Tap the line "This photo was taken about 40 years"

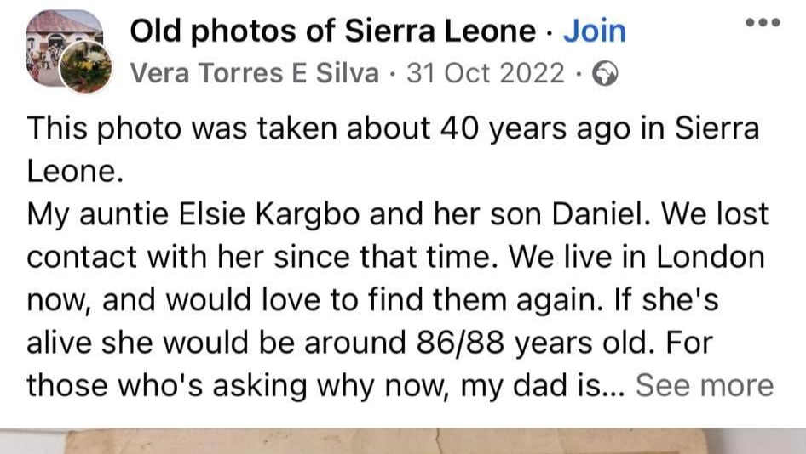click(x=394, y=128)
